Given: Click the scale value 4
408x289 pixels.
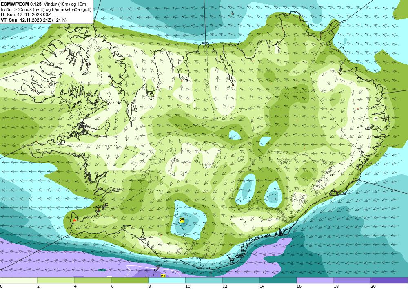Looking at the screenshot, I should (x=75, y=287).
